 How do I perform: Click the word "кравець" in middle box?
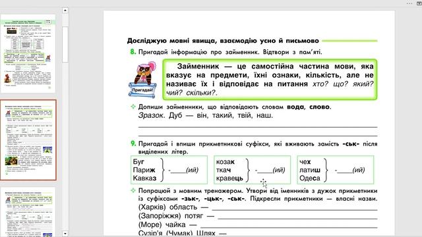coord(229,178)
